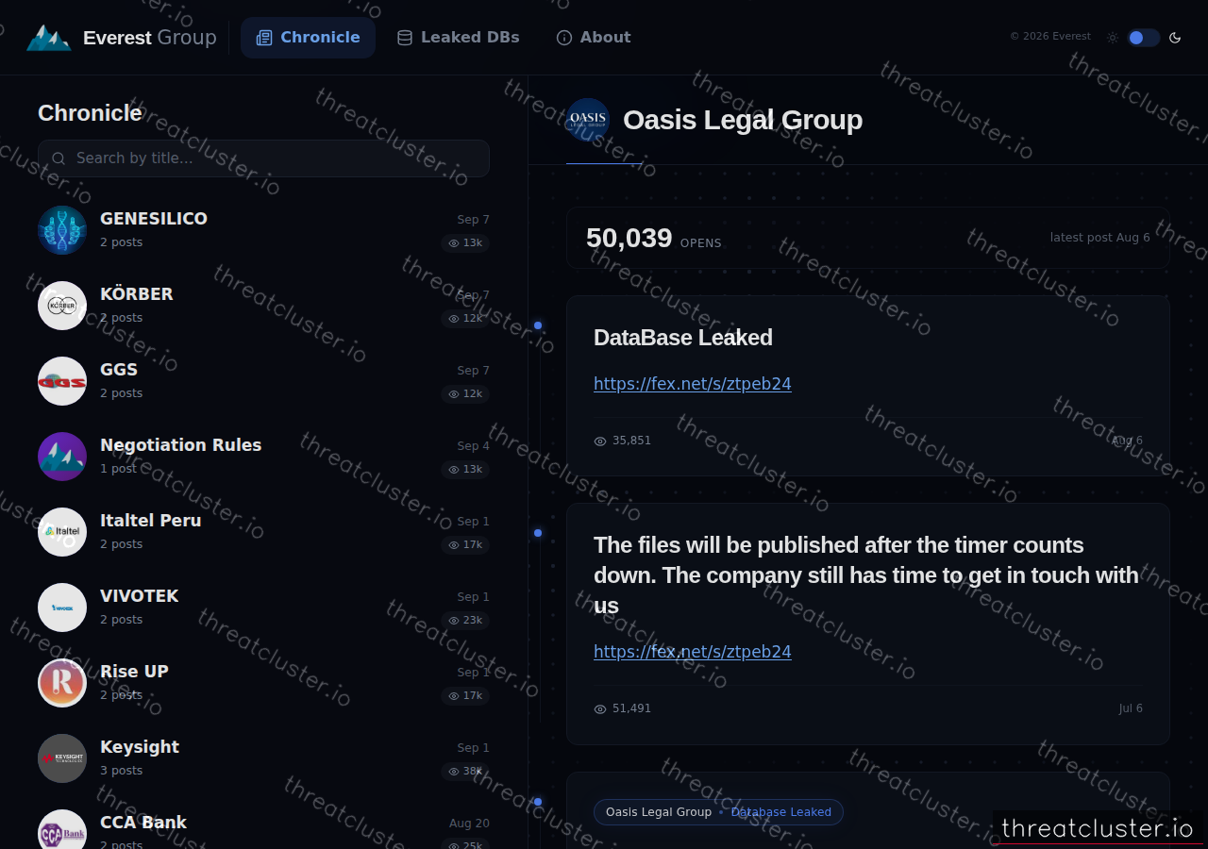Click the eye icon beside 35,851
The image size is (1208, 849).
tap(600, 441)
